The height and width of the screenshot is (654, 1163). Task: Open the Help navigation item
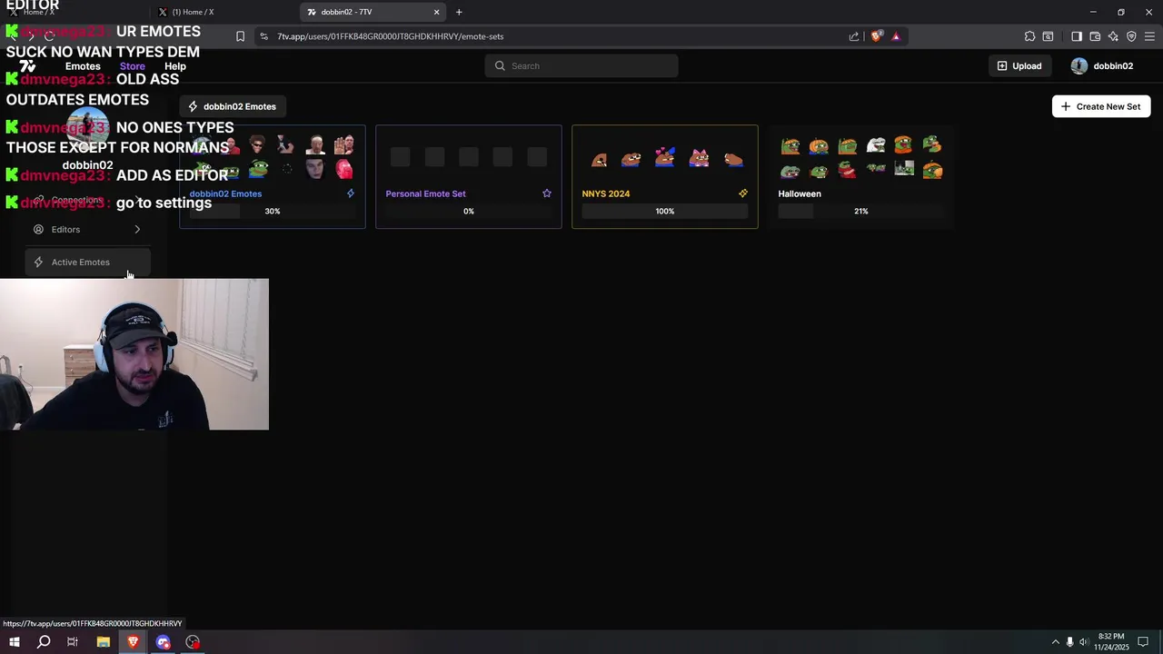tap(174, 66)
